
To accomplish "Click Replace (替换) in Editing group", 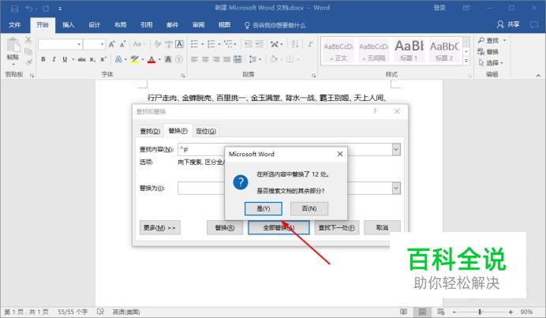I will (488, 52).
